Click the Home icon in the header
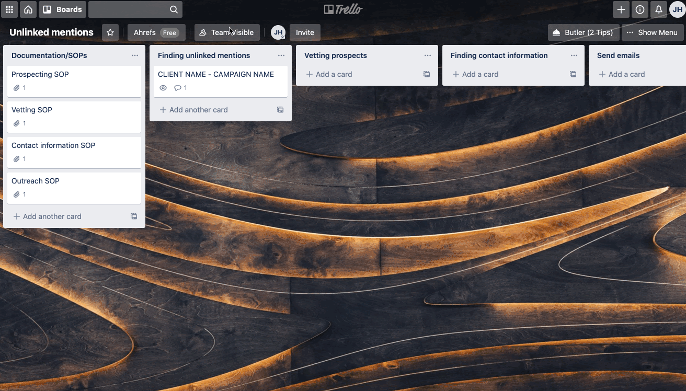686x391 pixels. (x=28, y=9)
